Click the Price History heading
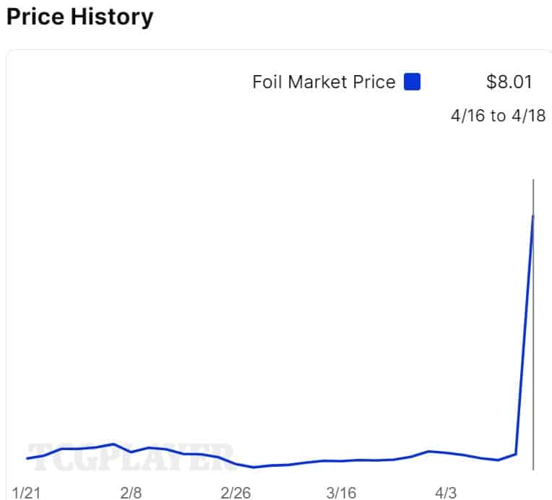The width and height of the screenshot is (552, 500). (79, 17)
